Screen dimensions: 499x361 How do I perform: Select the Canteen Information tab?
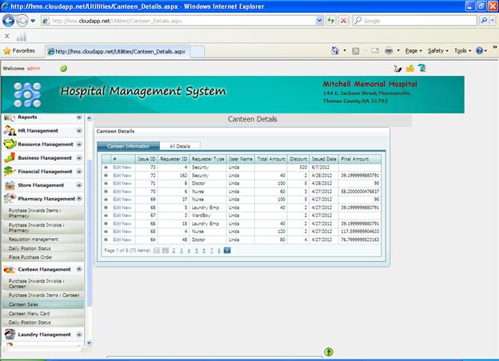point(127,146)
